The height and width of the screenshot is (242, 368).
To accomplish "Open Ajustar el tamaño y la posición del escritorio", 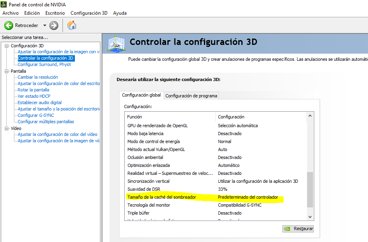I will tap(59, 109).
